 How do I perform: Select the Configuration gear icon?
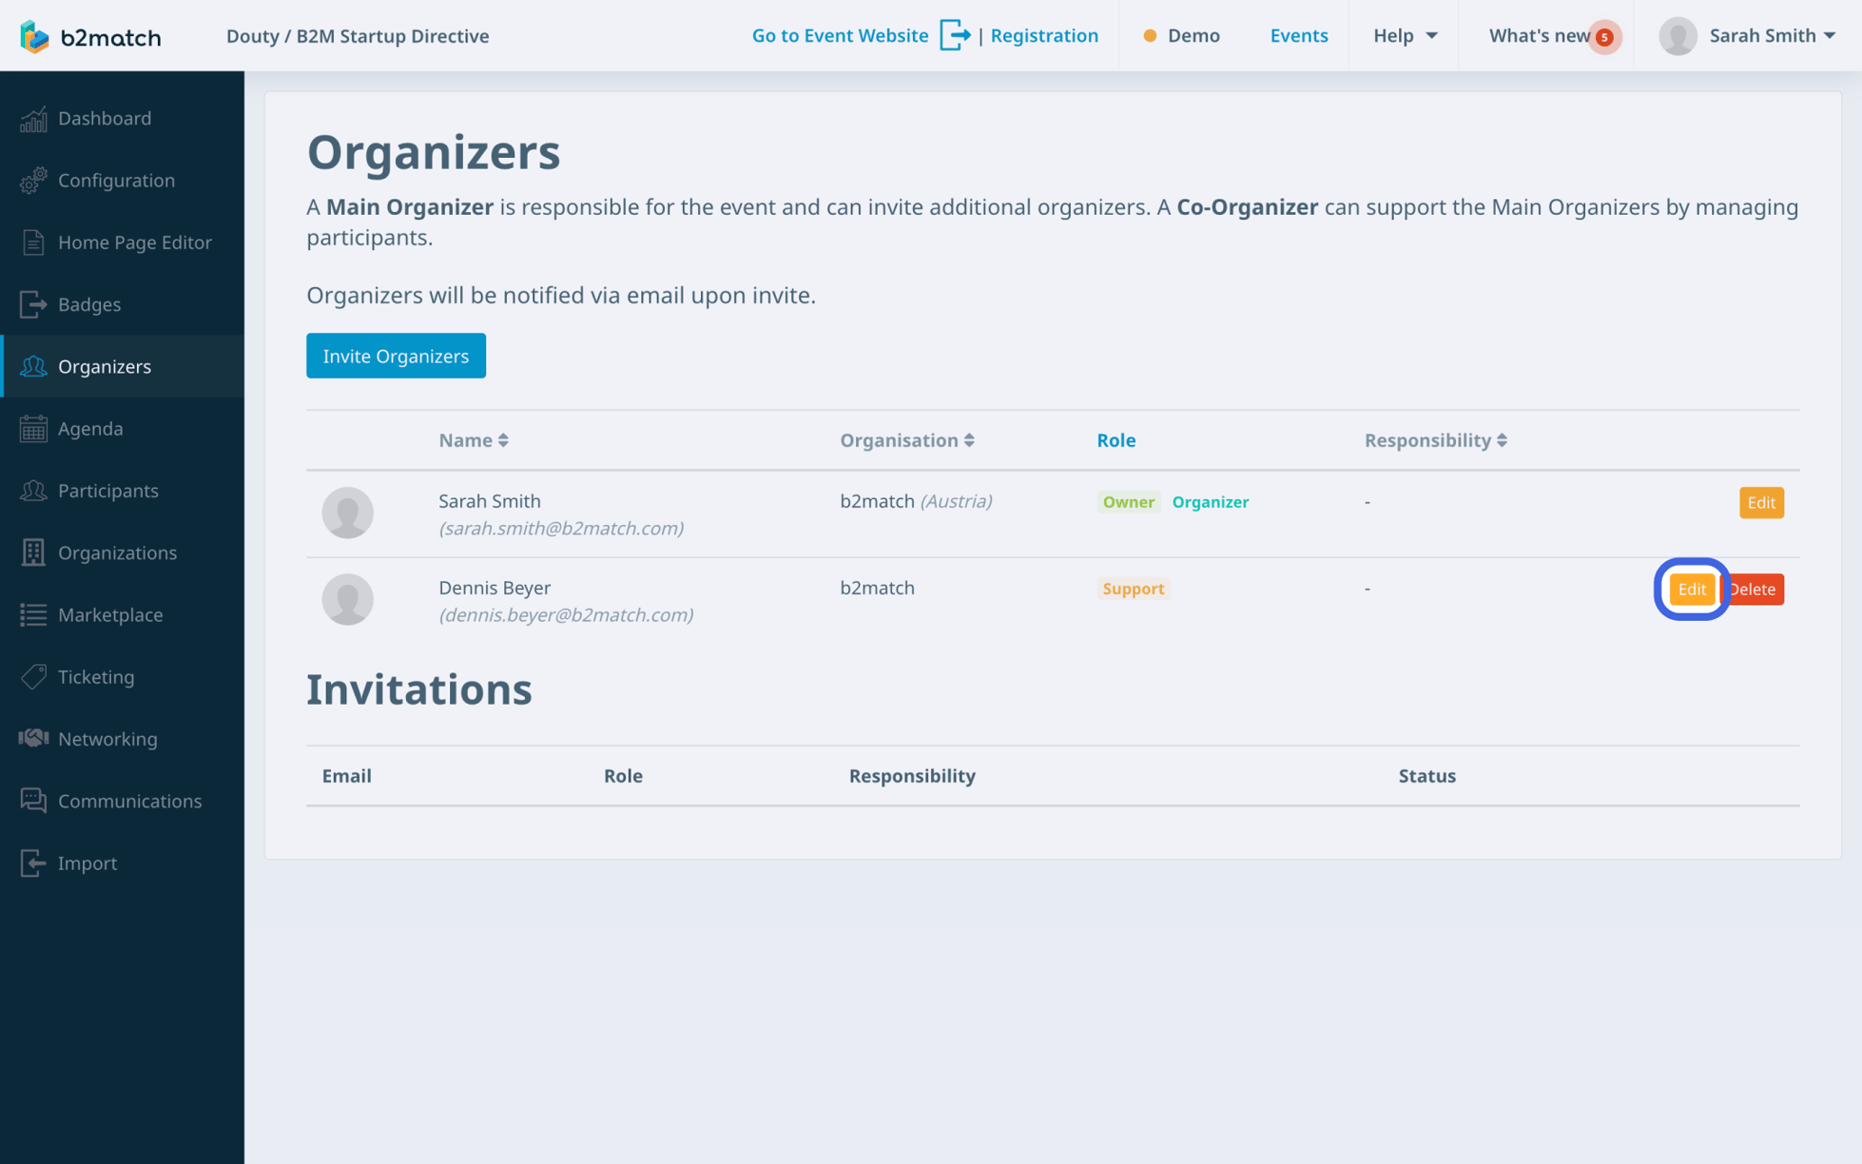pos(32,180)
